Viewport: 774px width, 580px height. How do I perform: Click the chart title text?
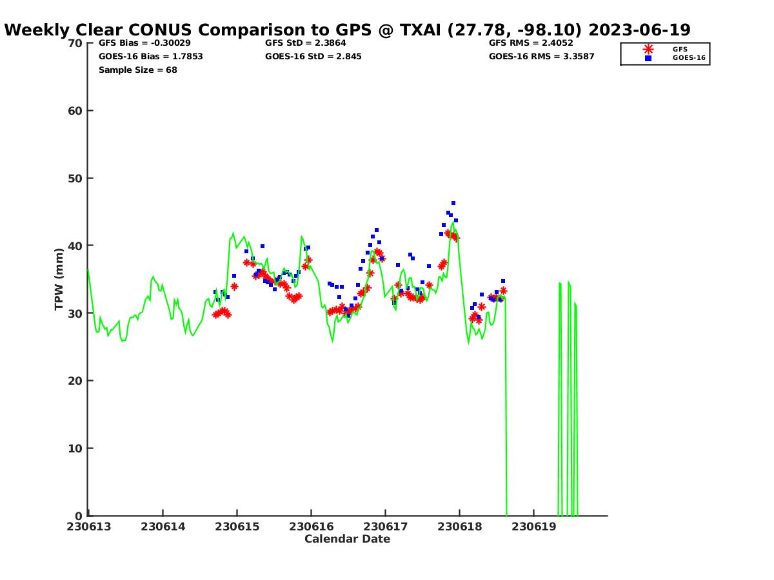coord(347,30)
